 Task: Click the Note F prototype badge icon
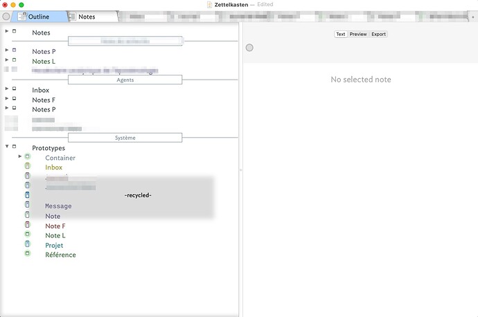pos(28,225)
